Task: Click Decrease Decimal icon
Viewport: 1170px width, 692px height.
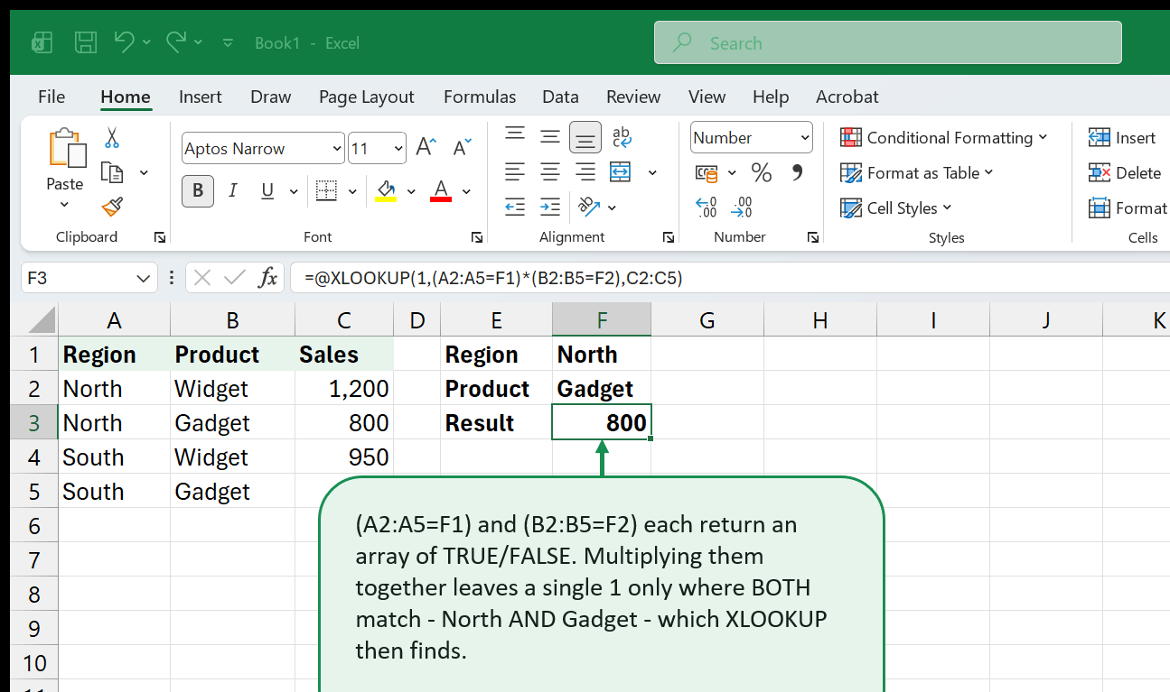Action: [742, 208]
